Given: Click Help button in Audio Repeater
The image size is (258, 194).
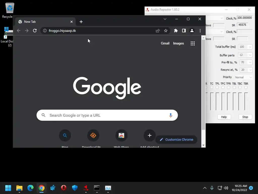Looking at the screenshot, I should coord(224,117).
